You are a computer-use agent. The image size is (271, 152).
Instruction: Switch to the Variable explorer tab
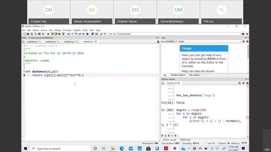click(x=178, y=75)
